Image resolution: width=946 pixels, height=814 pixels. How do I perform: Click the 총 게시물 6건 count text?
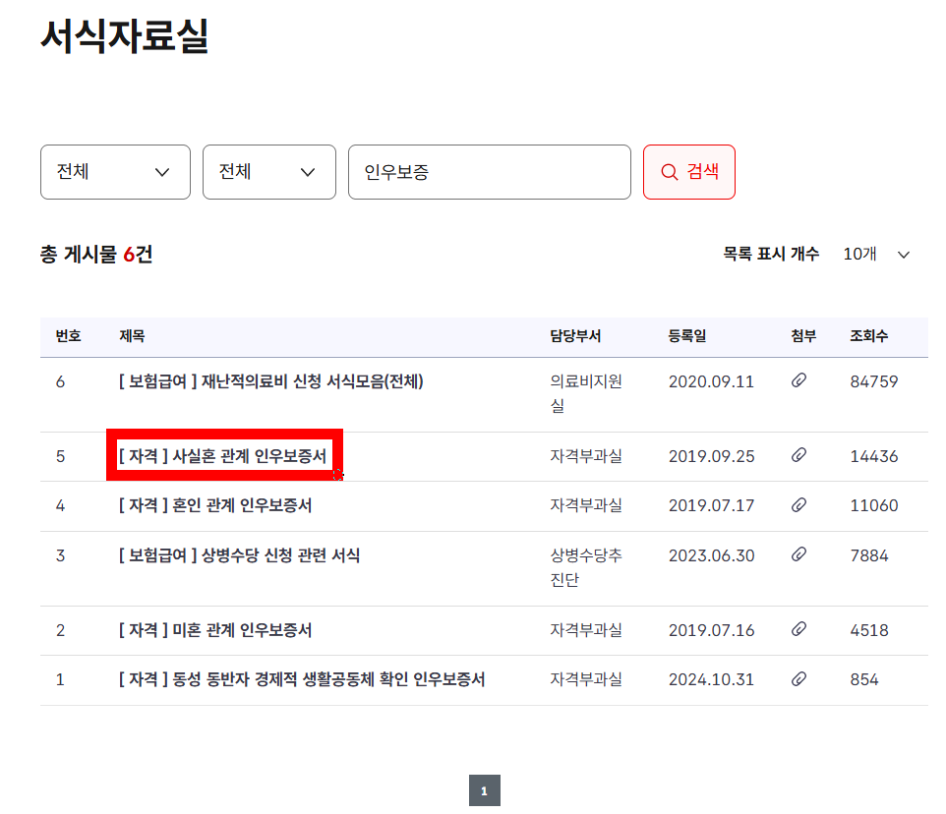(x=96, y=254)
